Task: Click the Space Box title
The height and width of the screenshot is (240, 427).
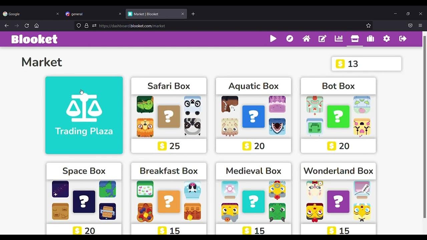Action: click(84, 171)
